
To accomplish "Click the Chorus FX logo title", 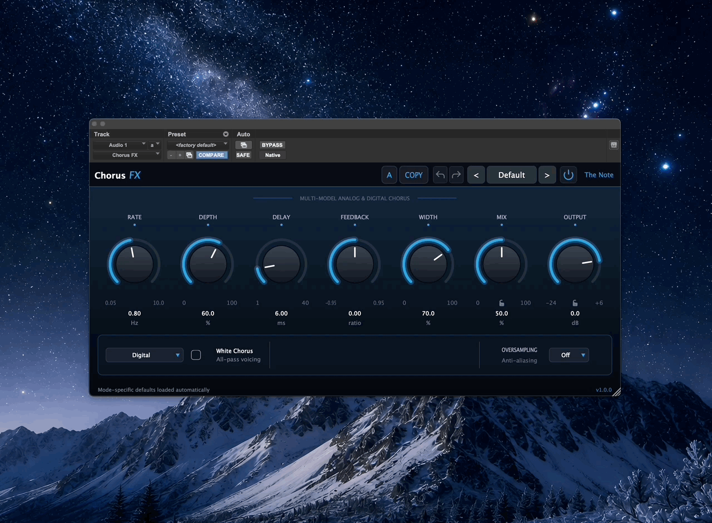I will 117,175.
